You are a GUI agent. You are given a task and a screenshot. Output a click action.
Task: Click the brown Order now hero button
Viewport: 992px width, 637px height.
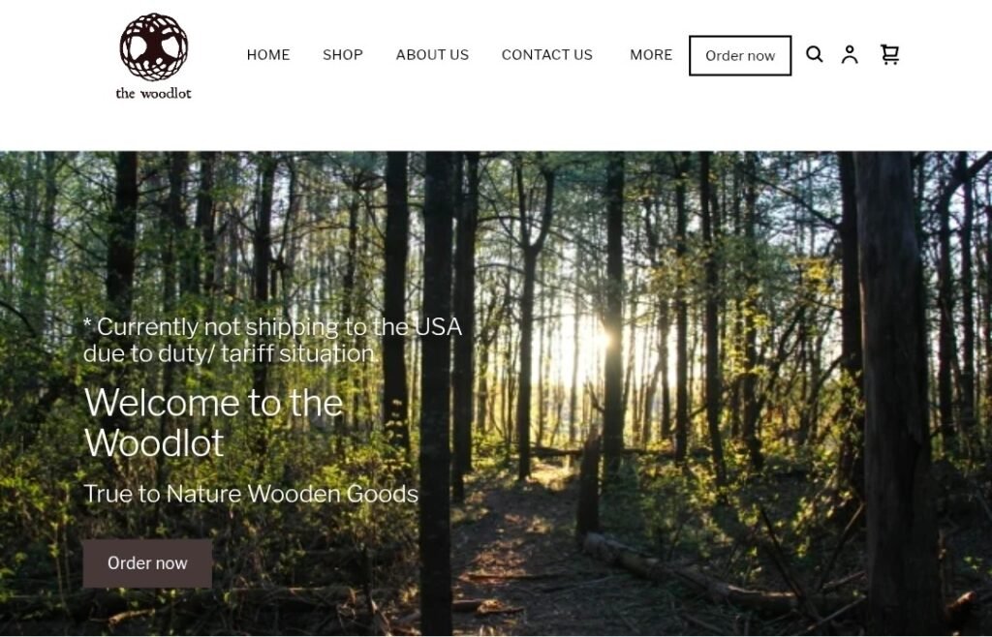[147, 563]
